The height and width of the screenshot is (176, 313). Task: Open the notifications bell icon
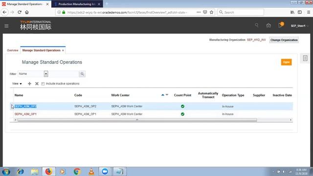[281, 25]
